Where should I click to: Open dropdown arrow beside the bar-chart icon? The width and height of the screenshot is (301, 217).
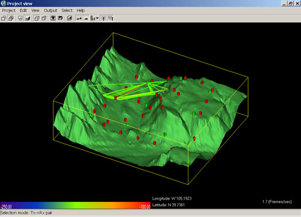coord(98,18)
